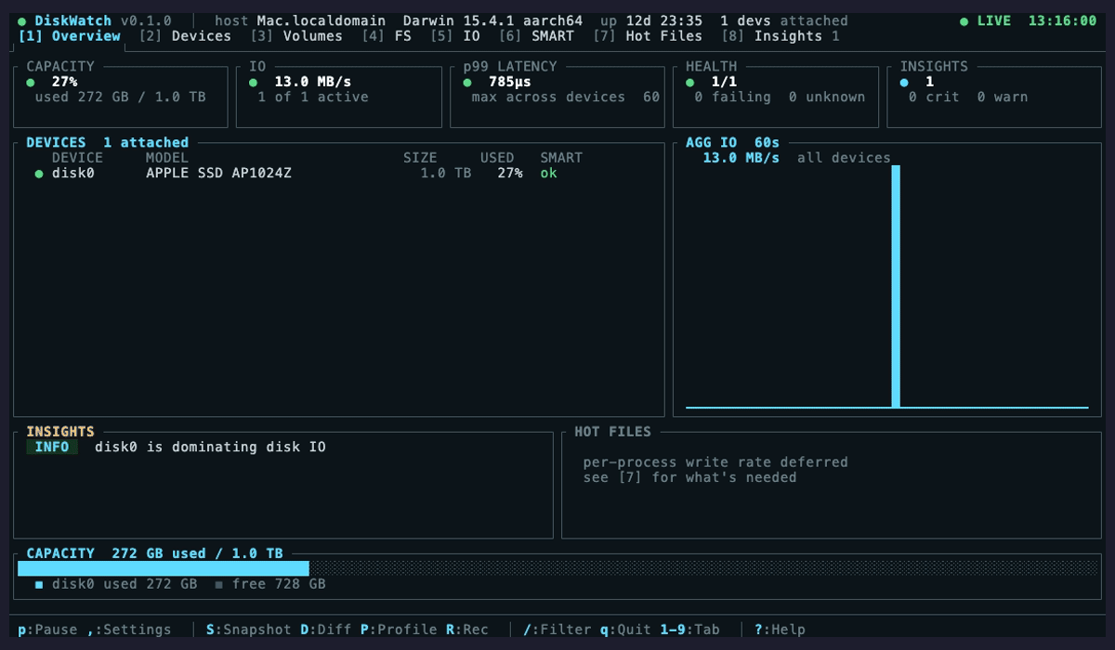Screen dimensions: 1115x650
Task: Click 'disk0 used 272 GB' legend text
Action: (125, 585)
